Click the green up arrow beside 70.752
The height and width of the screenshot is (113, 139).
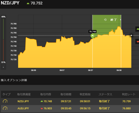click(28, 3)
